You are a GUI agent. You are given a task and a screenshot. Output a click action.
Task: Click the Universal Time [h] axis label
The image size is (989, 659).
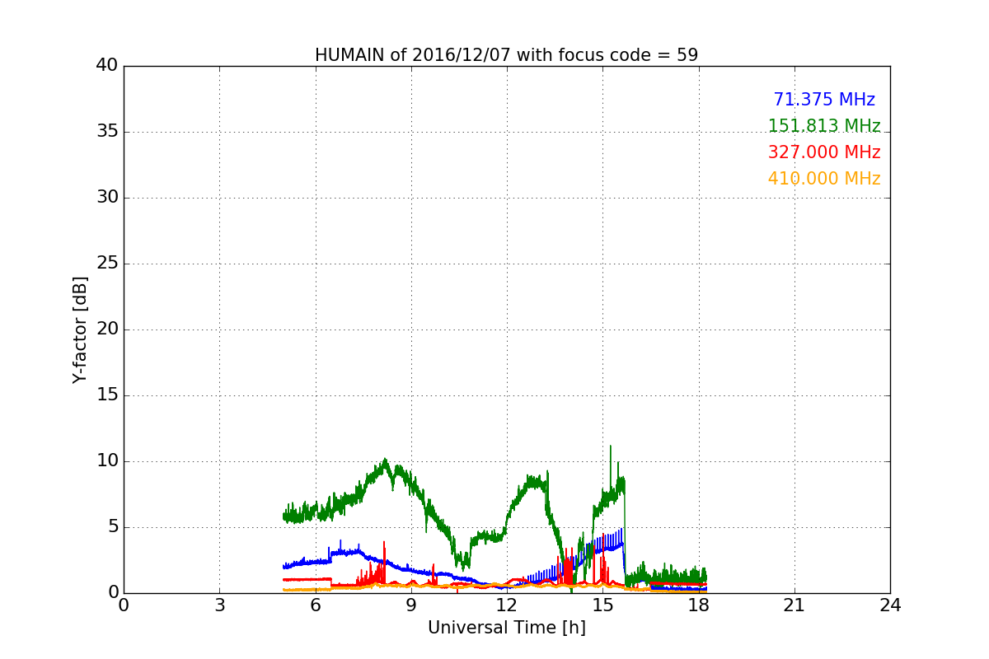(506, 628)
